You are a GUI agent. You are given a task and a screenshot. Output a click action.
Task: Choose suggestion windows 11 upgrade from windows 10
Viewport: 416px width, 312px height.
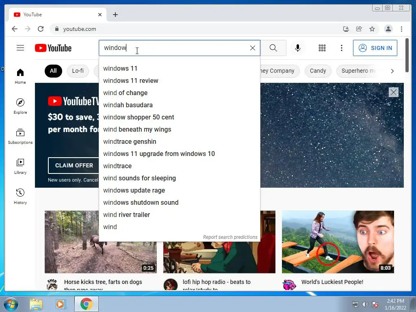[179, 154]
